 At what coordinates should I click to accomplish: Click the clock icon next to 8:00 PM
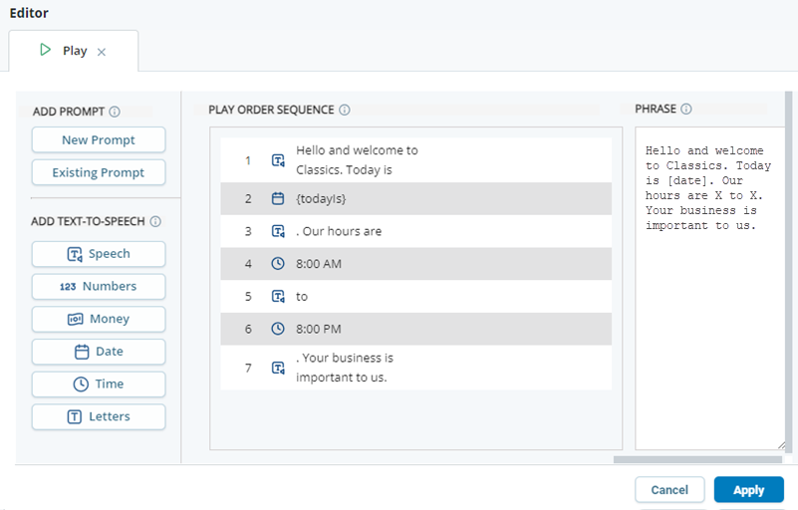278,329
